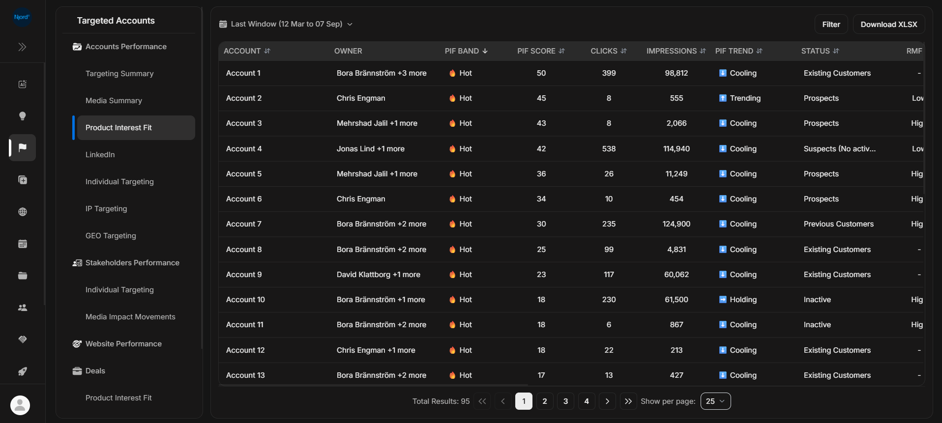Open Media Impact Movements in sidebar
The width and height of the screenshot is (942, 423).
130,317
